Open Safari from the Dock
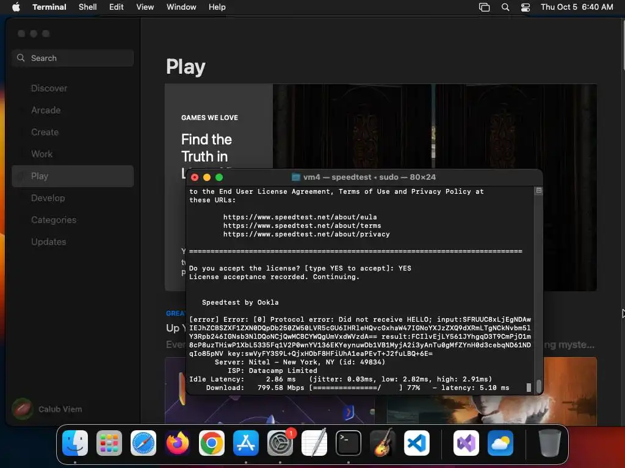 [x=143, y=443]
